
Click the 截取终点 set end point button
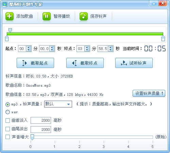click(85, 63)
